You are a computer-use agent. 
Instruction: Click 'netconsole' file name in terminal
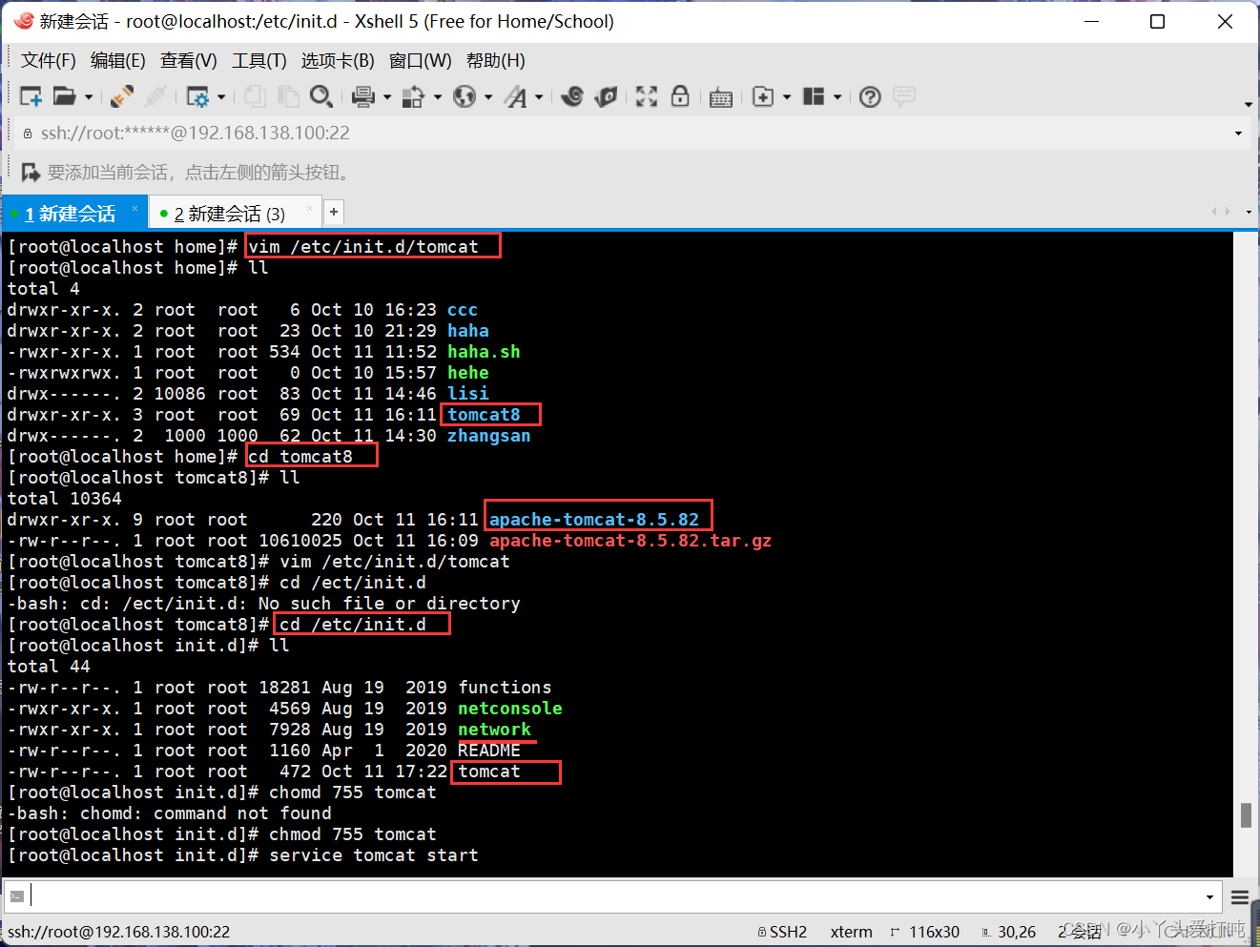tap(510, 709)
